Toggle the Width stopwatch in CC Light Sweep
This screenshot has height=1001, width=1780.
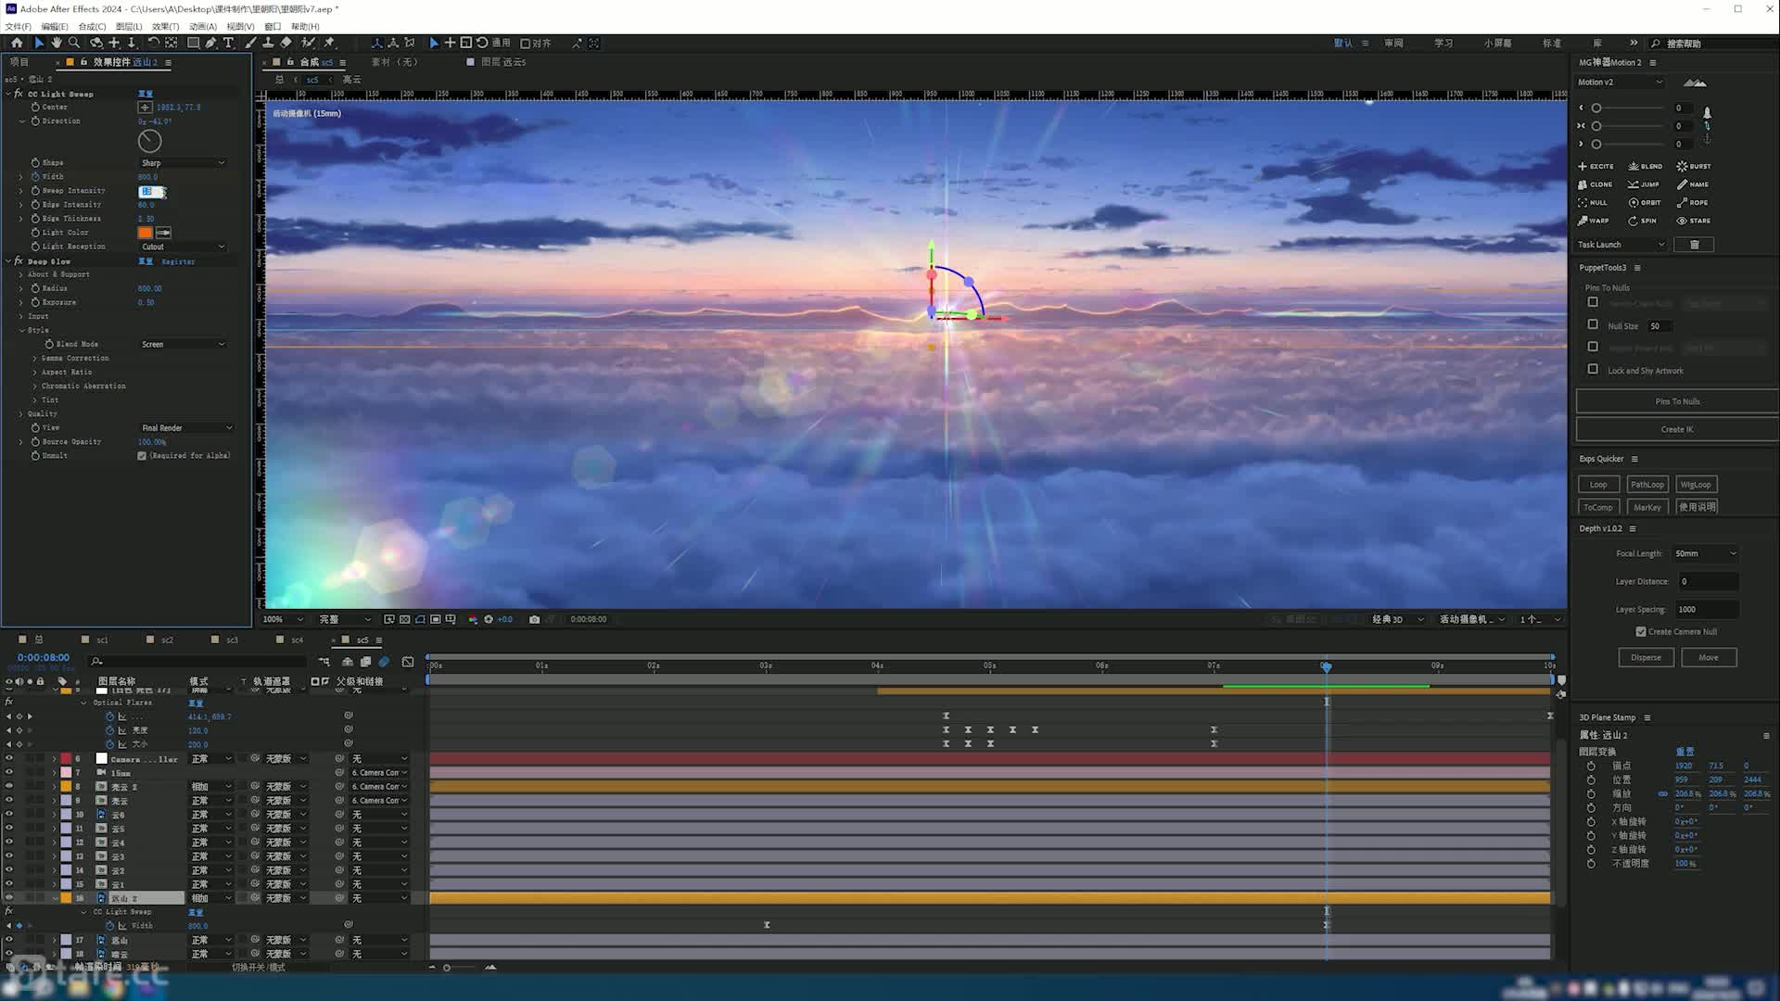(35, 176)
